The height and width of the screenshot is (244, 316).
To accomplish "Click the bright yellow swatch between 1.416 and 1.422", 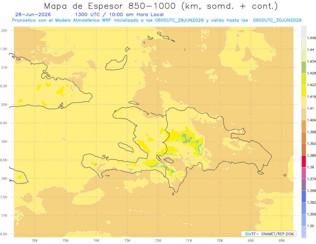I will [304, 91].
